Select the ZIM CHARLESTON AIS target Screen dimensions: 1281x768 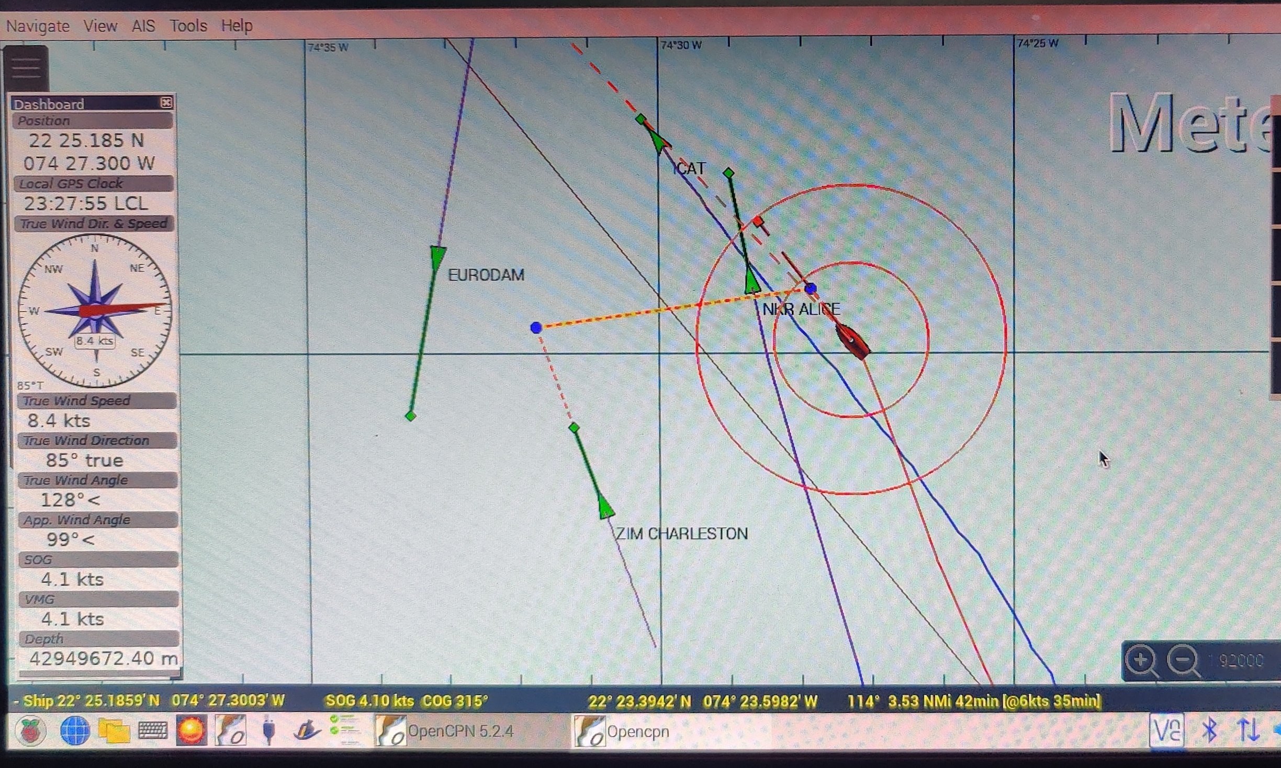tap(605, 507)
